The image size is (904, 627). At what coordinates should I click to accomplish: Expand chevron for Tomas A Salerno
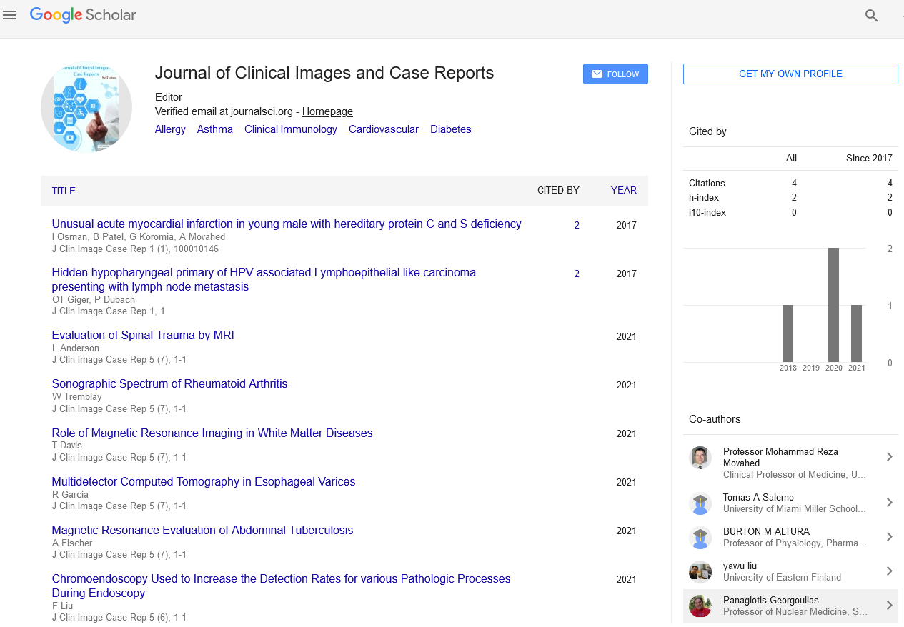(x=889, y=503)
